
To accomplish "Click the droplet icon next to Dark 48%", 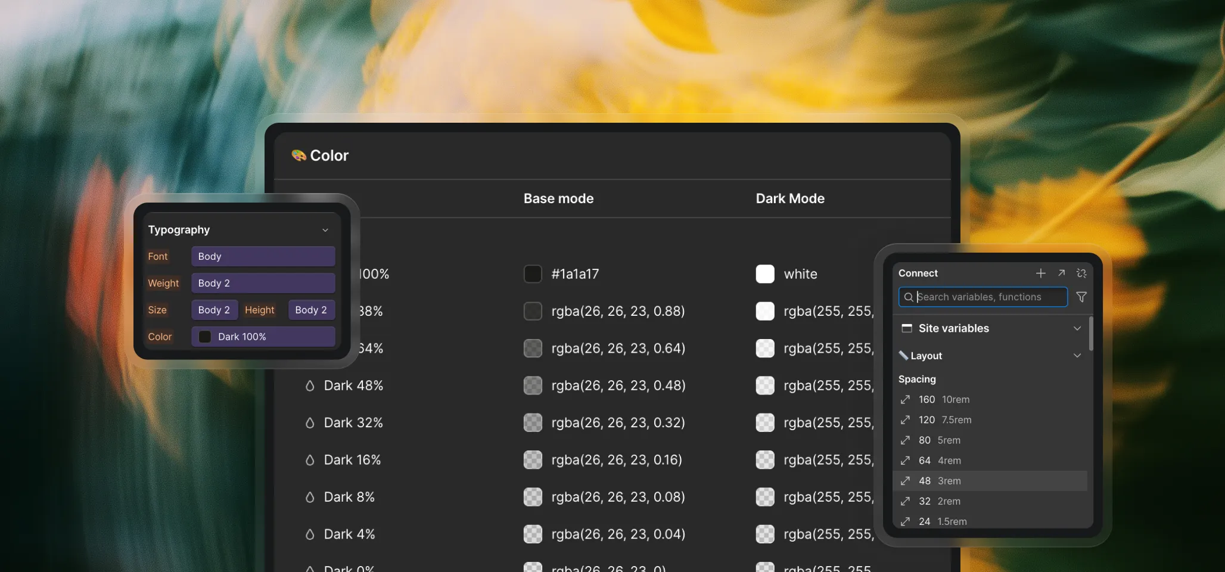I will (x=310, y=386).
